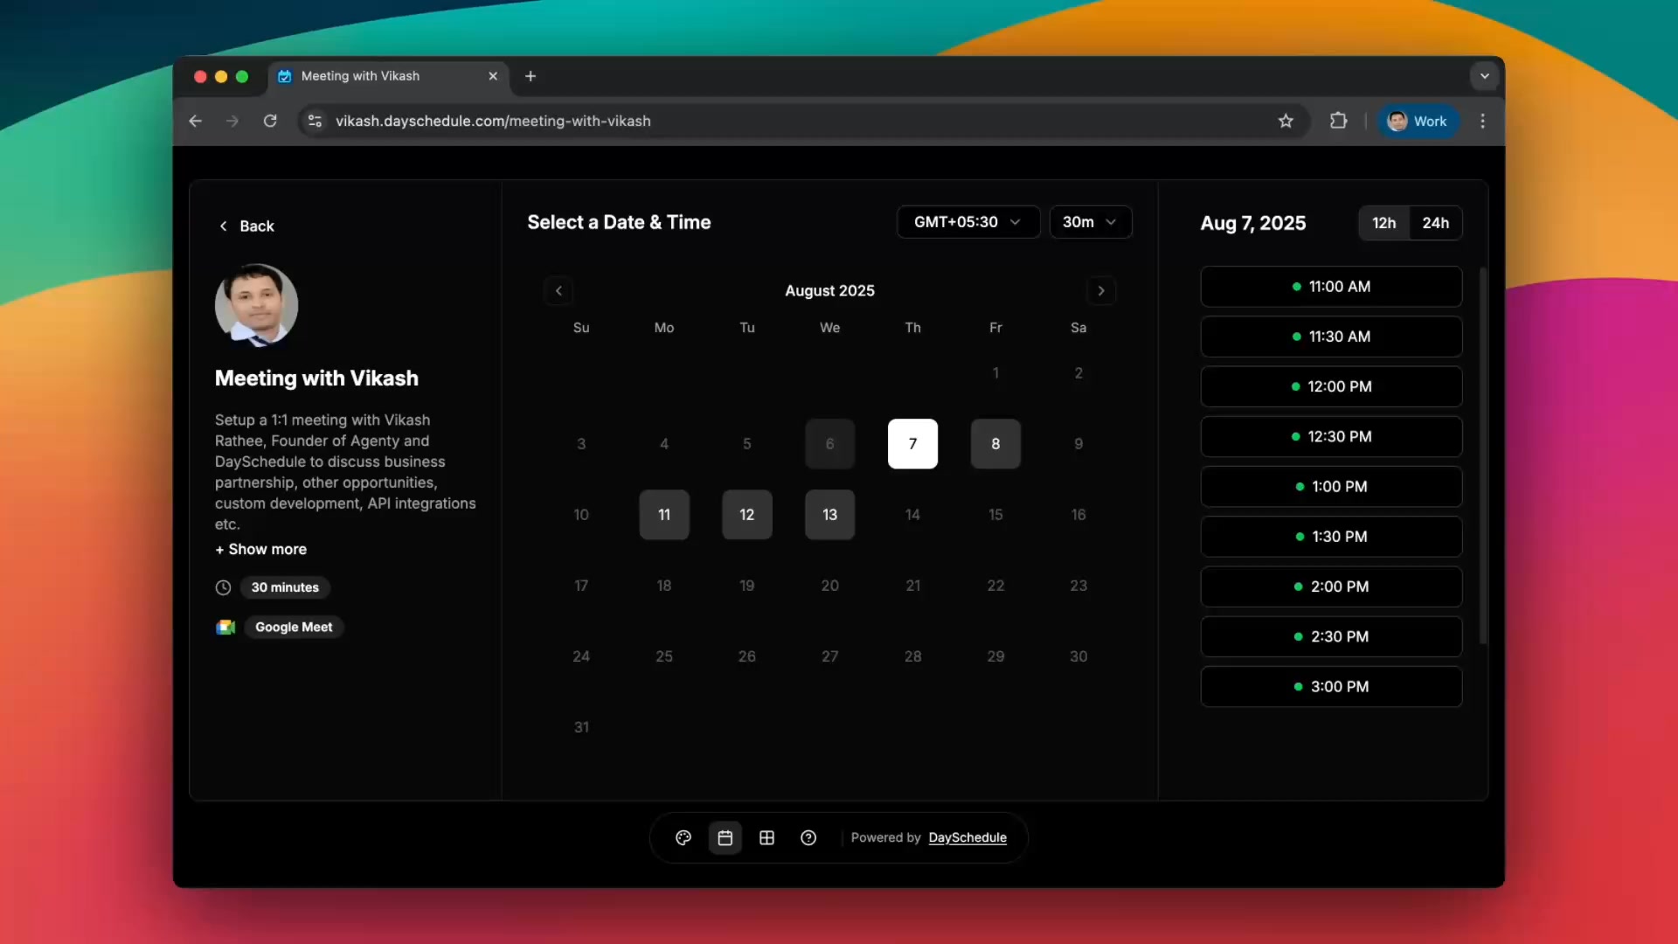1678x944 pixels.
Task: Bookmark this page with the star icon
Action: [x=1286, y=121]
